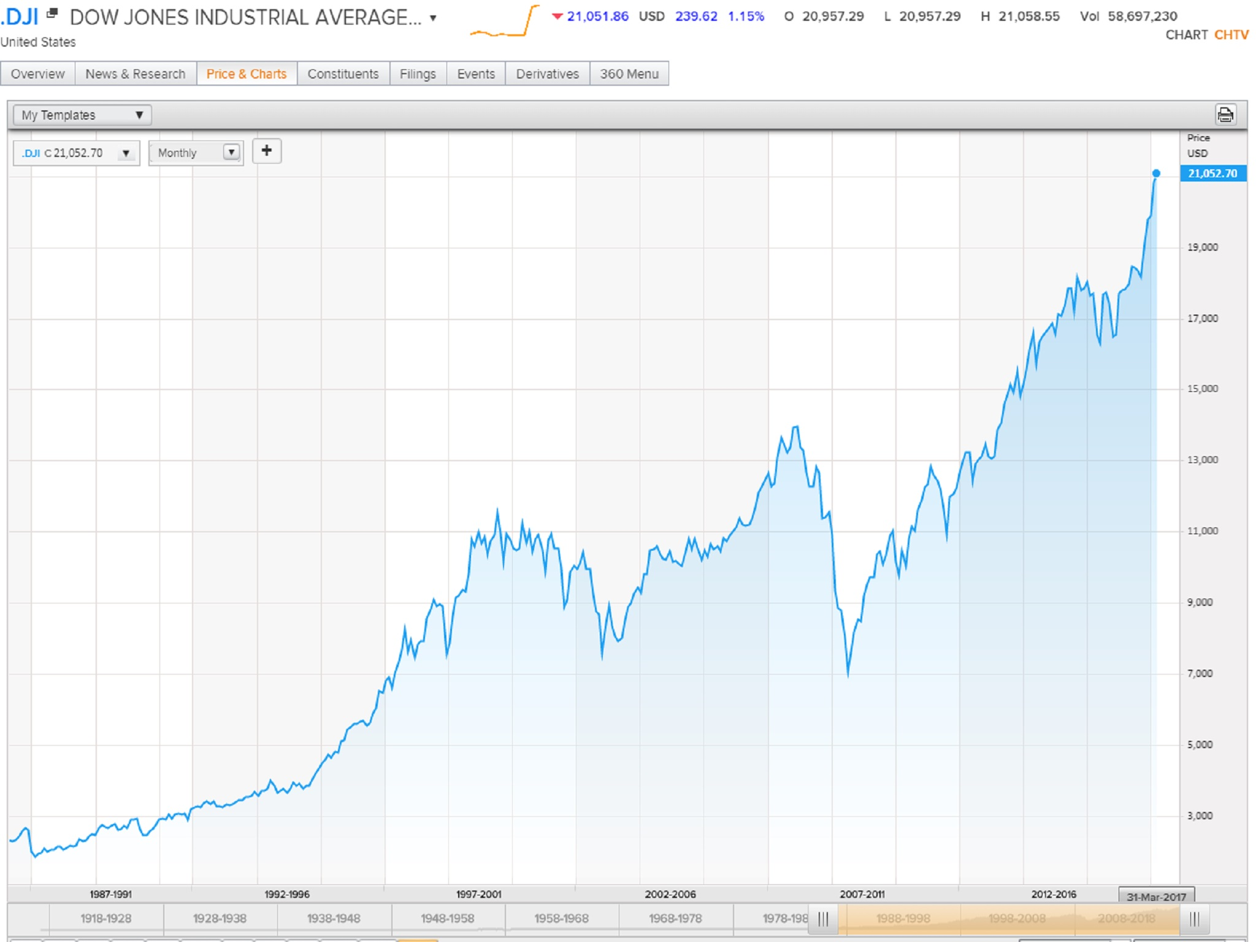Open the .DJI series dropdown
The width and height of the screenshot is (1256, 942).
(x=125, y=153)
